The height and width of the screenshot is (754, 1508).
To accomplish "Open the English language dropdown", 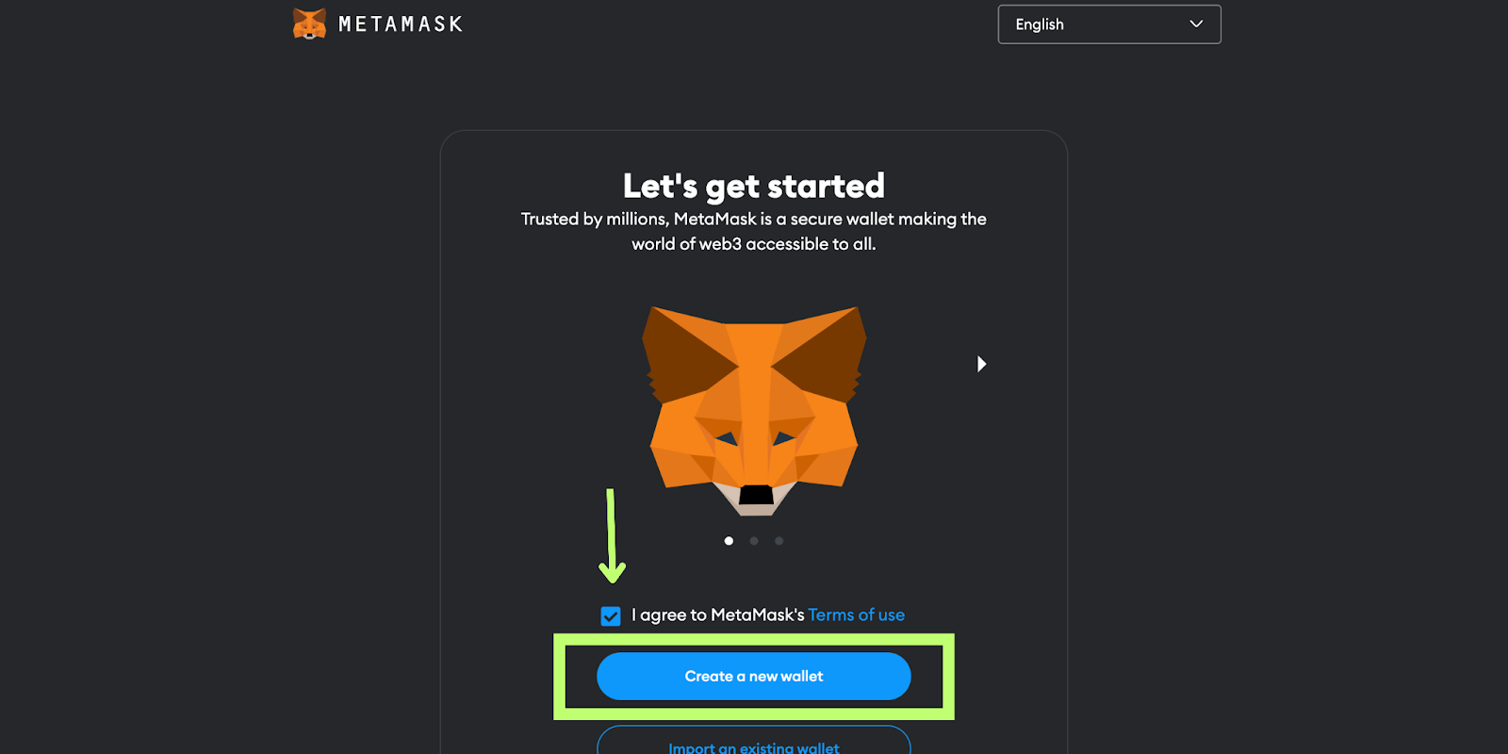I will coord(1109,25).
